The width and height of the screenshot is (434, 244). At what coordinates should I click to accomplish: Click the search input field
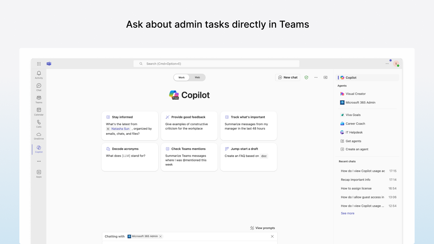216,64
